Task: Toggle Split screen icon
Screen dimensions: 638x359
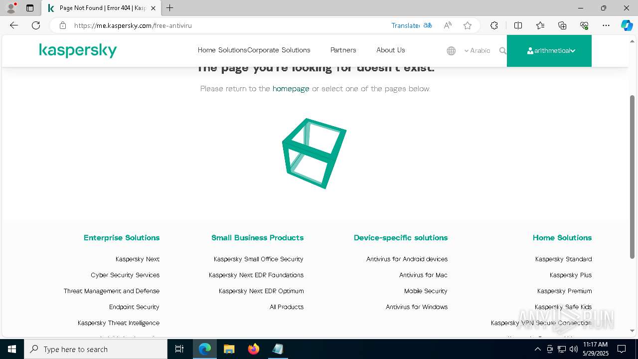Action: tap(518, 25)
